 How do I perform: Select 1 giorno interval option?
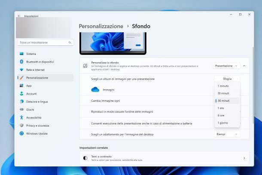[x=227, y=123]
